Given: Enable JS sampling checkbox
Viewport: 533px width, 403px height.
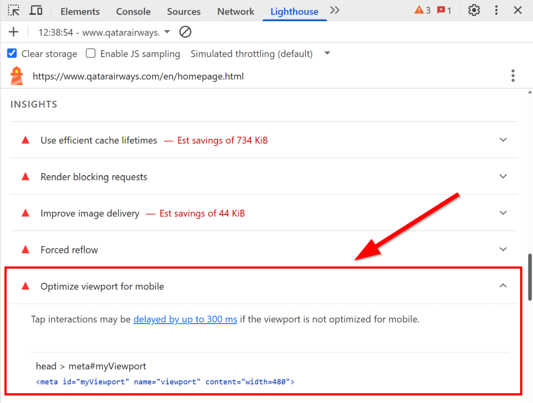Looking at the screenshot, I should [91, 53].
